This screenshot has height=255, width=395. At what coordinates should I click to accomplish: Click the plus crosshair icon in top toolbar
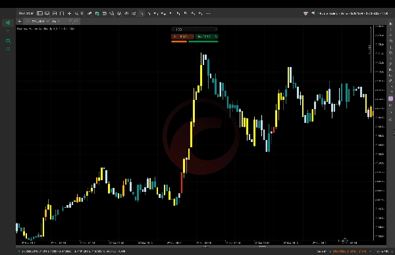(x=69, y=13)
